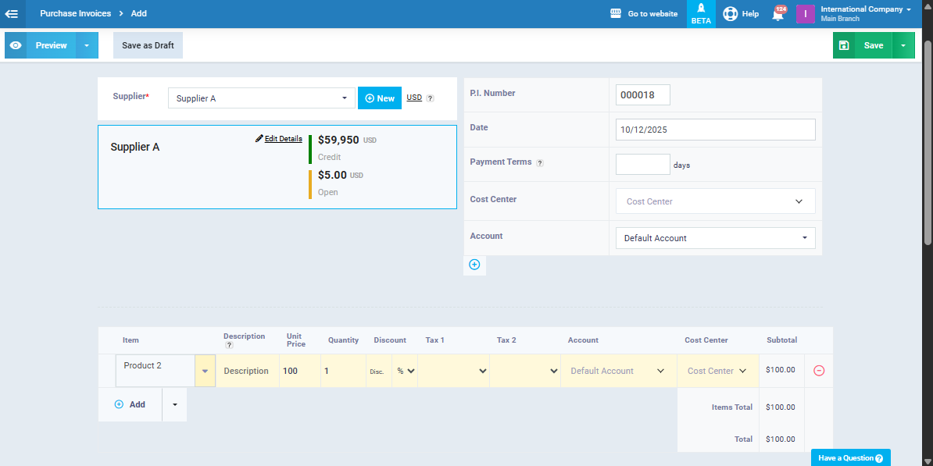
Task: Click Save as Draft button
Action: (x=148, y=45)
